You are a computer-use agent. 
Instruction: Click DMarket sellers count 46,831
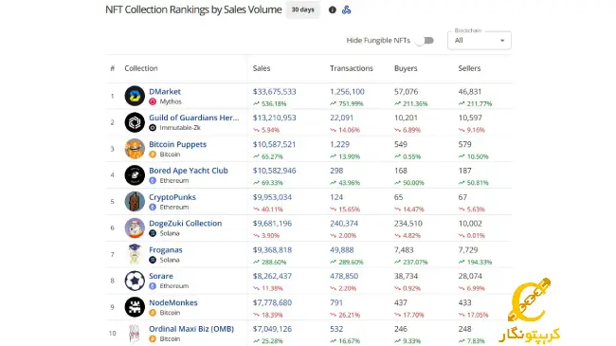(469, 92)
